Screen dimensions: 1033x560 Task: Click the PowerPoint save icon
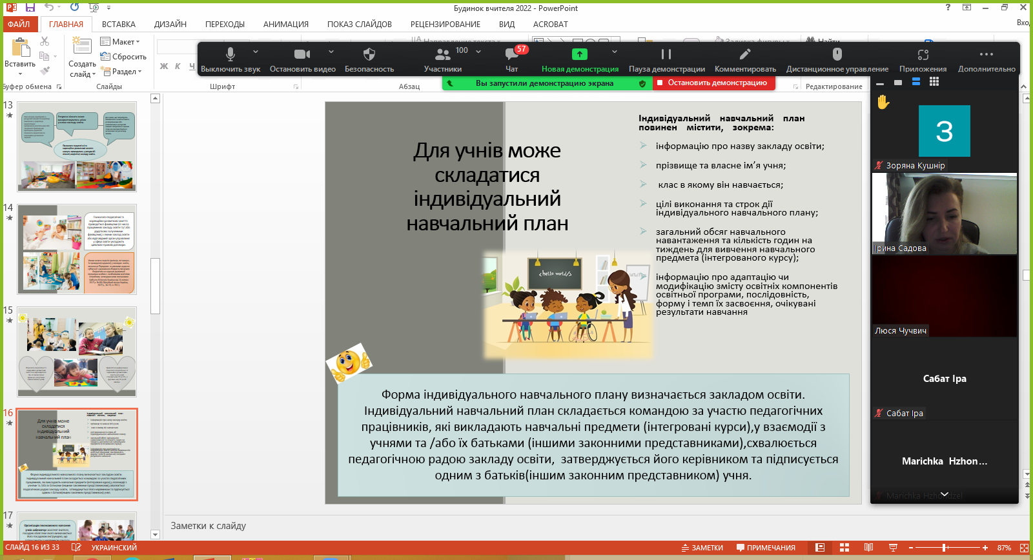point(30,8)
